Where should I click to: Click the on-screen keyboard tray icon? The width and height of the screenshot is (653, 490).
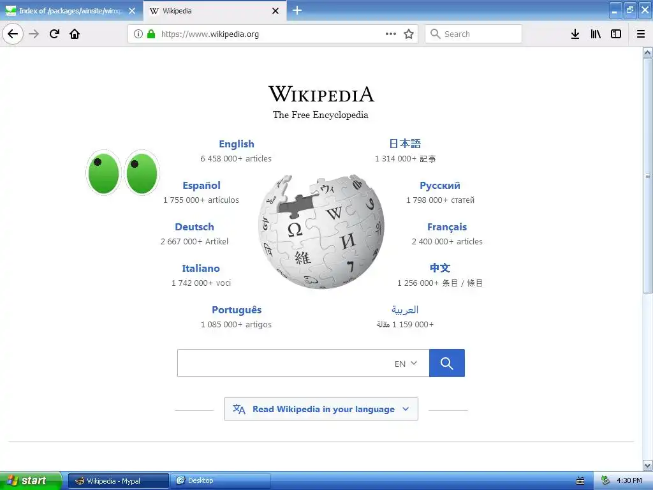[580, 481]
